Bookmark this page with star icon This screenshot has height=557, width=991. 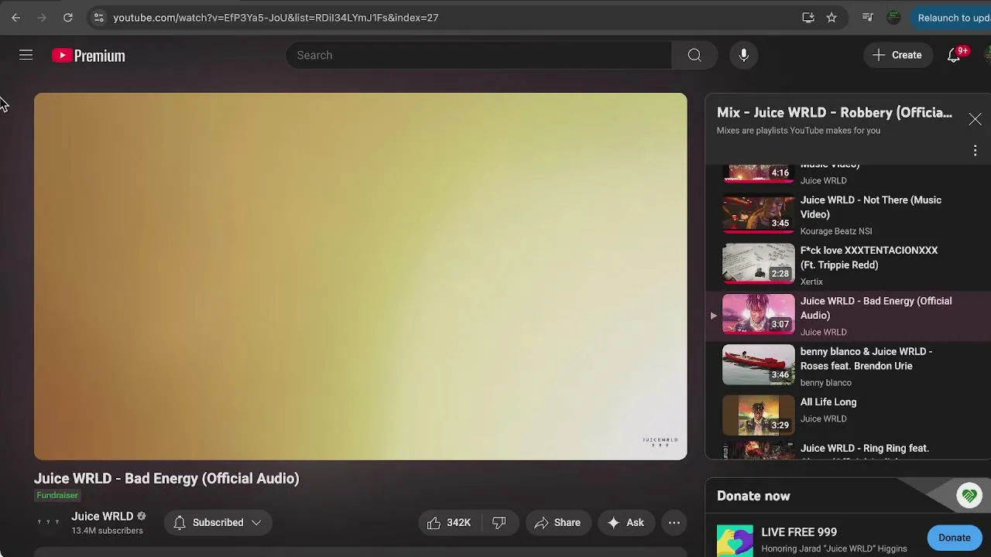click(x=832, y=17)
